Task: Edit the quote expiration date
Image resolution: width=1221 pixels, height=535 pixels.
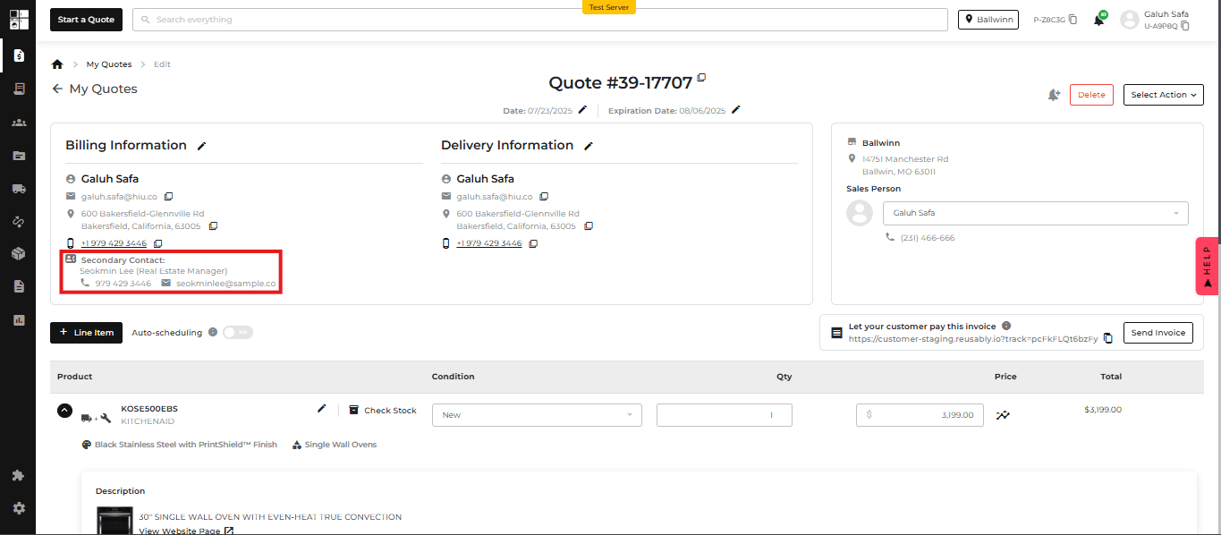Action: tap(736, 110)
